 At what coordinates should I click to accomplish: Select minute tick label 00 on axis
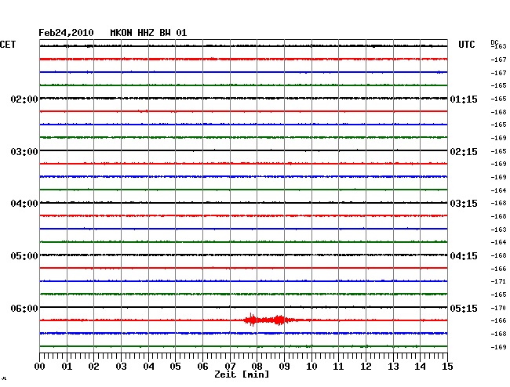[x=40, y=366]
